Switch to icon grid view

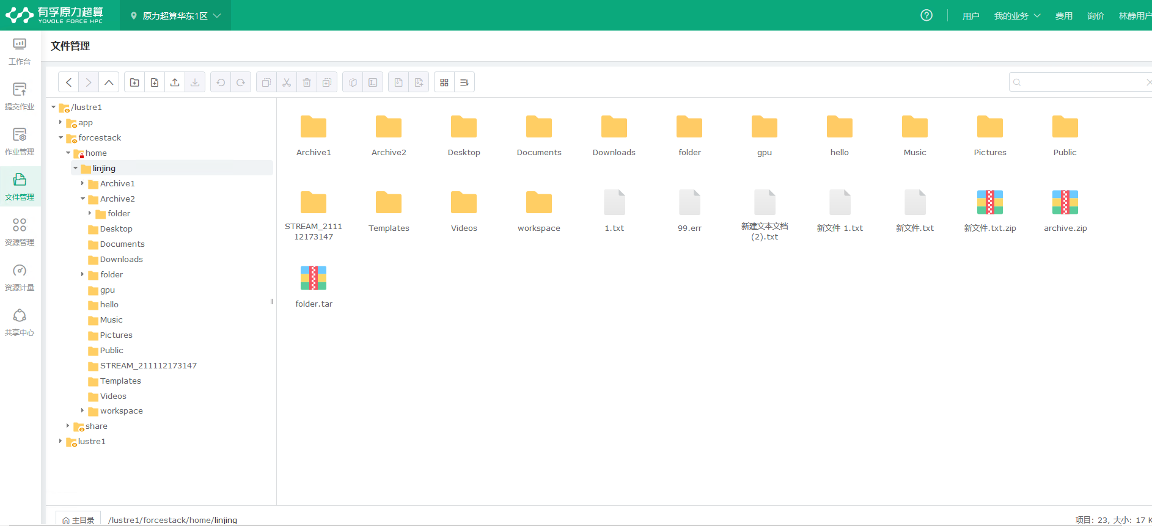pyautogui.click(x=444, y=82)
